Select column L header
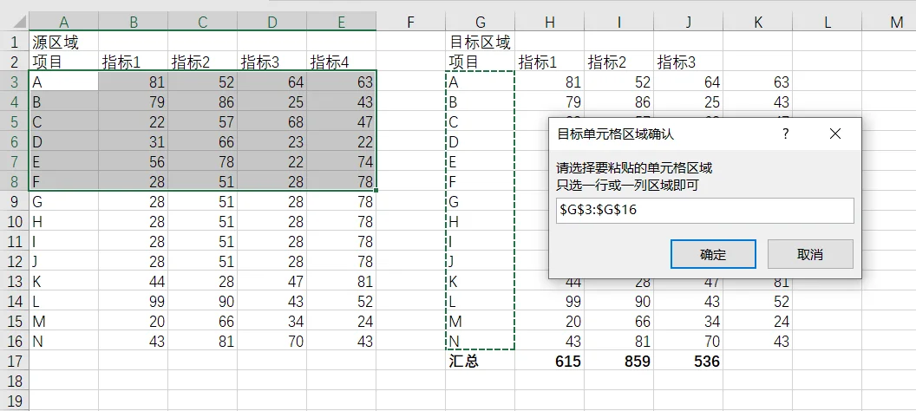The width and height of the screenshot is (916, 411). (x=828, y=23)
